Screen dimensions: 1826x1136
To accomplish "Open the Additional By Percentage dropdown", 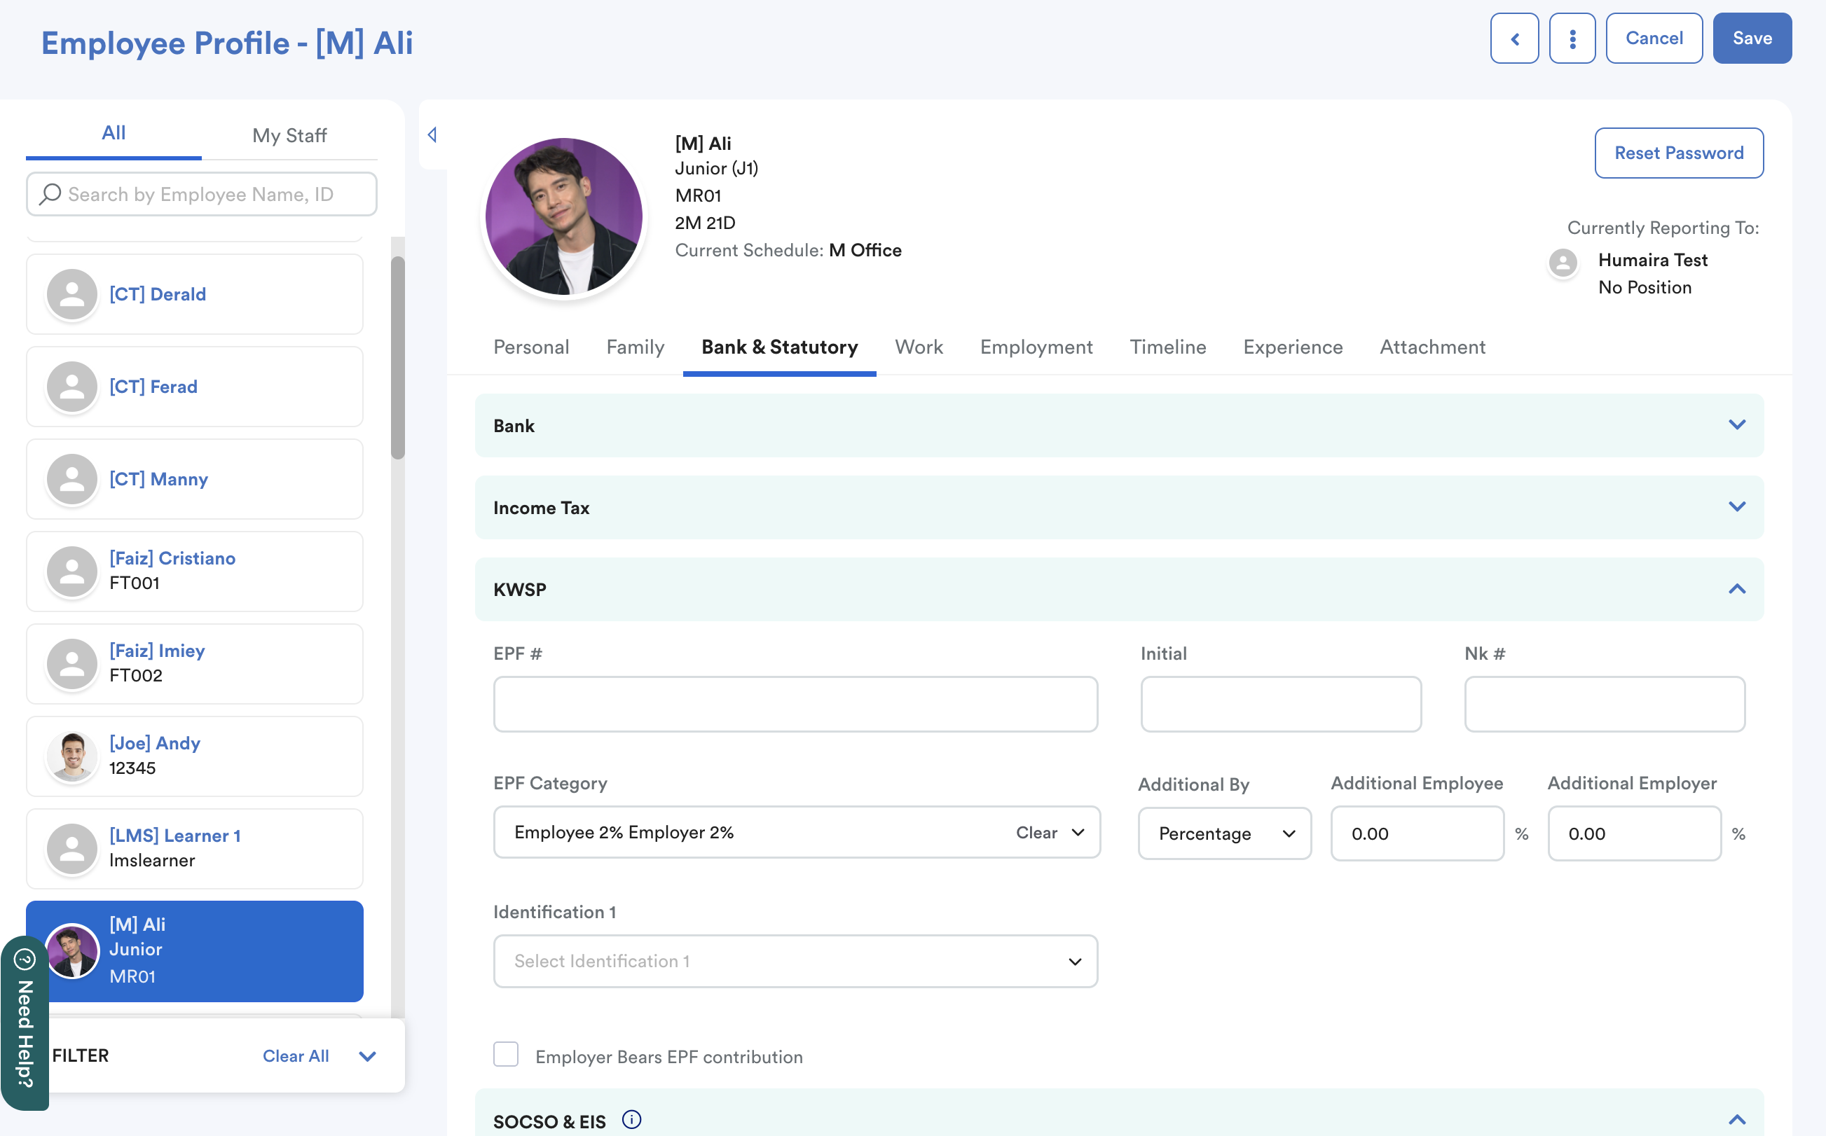I will coord(1224,833).
